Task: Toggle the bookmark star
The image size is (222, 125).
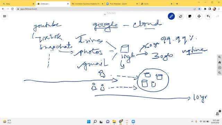Action: 199,9
